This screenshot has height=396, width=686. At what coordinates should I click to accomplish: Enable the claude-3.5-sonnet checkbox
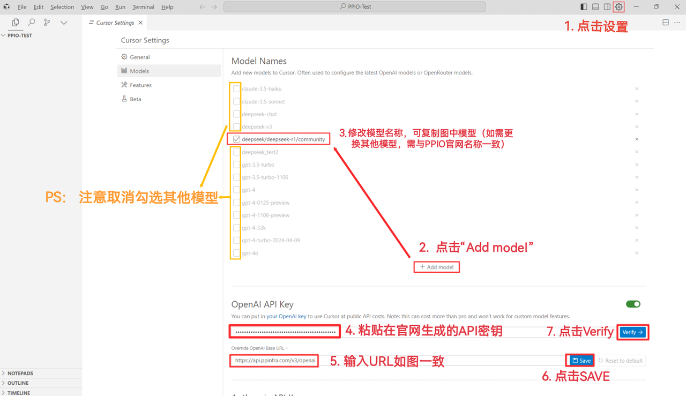pyautogui.click(x=236, y=101)
